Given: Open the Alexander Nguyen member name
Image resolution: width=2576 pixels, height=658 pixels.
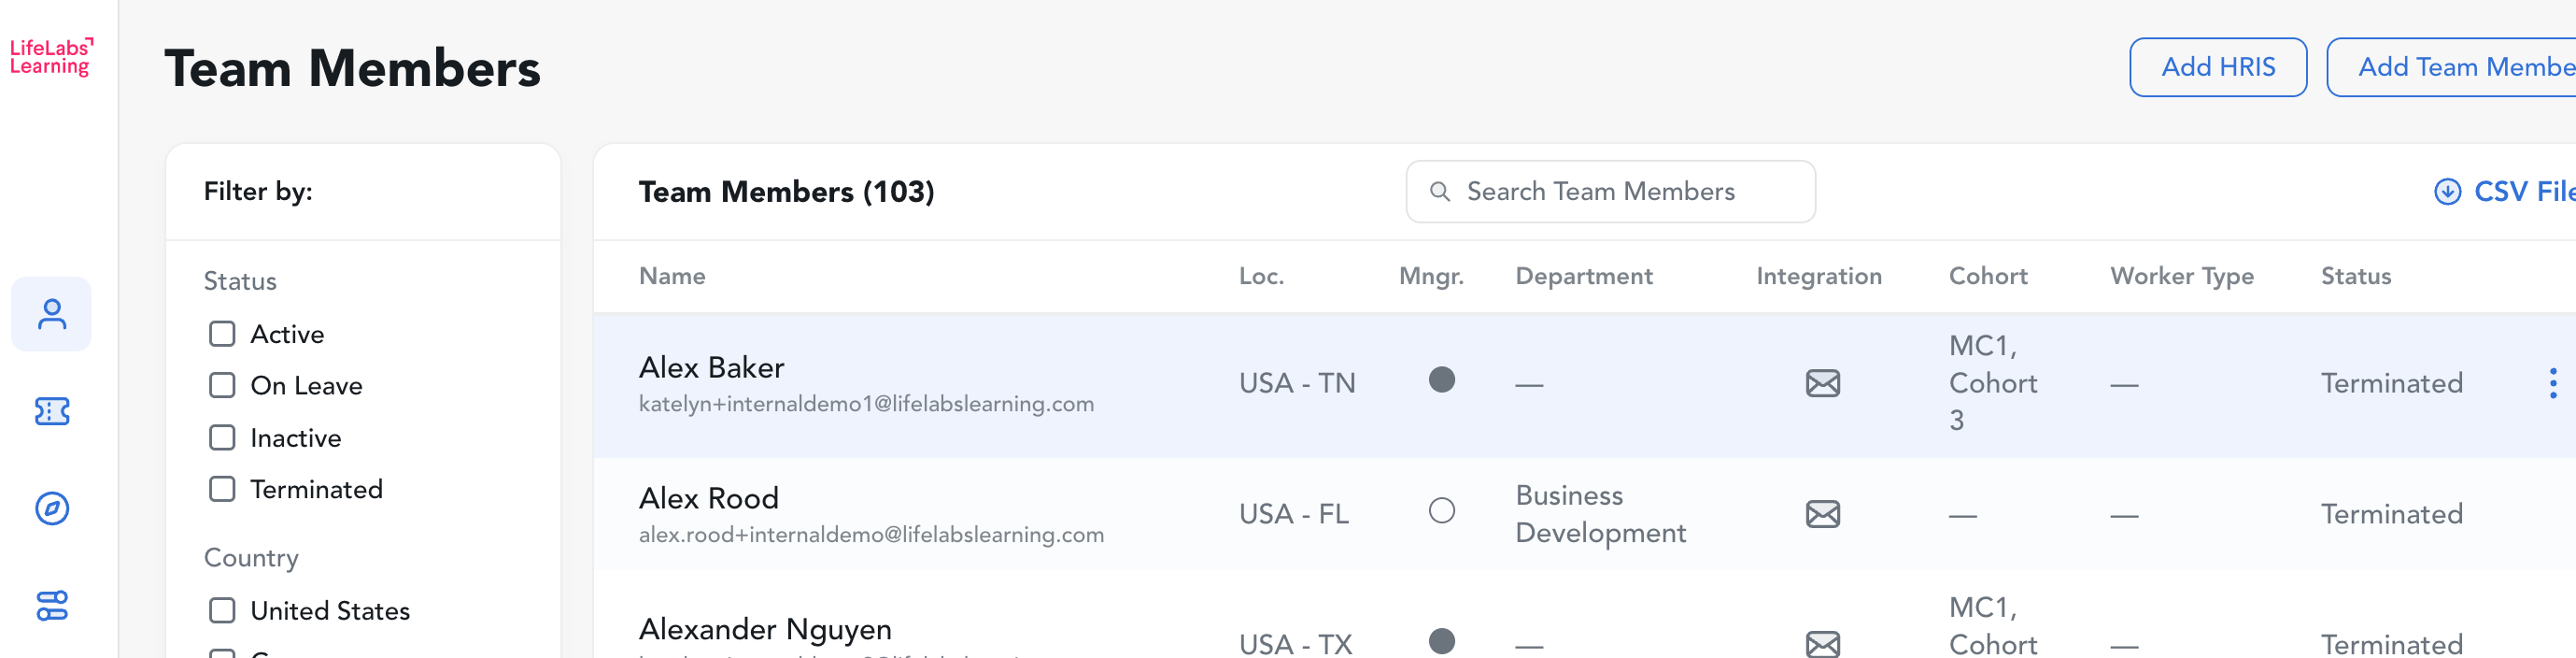Looking at the screenshot, I should point(765,629).
